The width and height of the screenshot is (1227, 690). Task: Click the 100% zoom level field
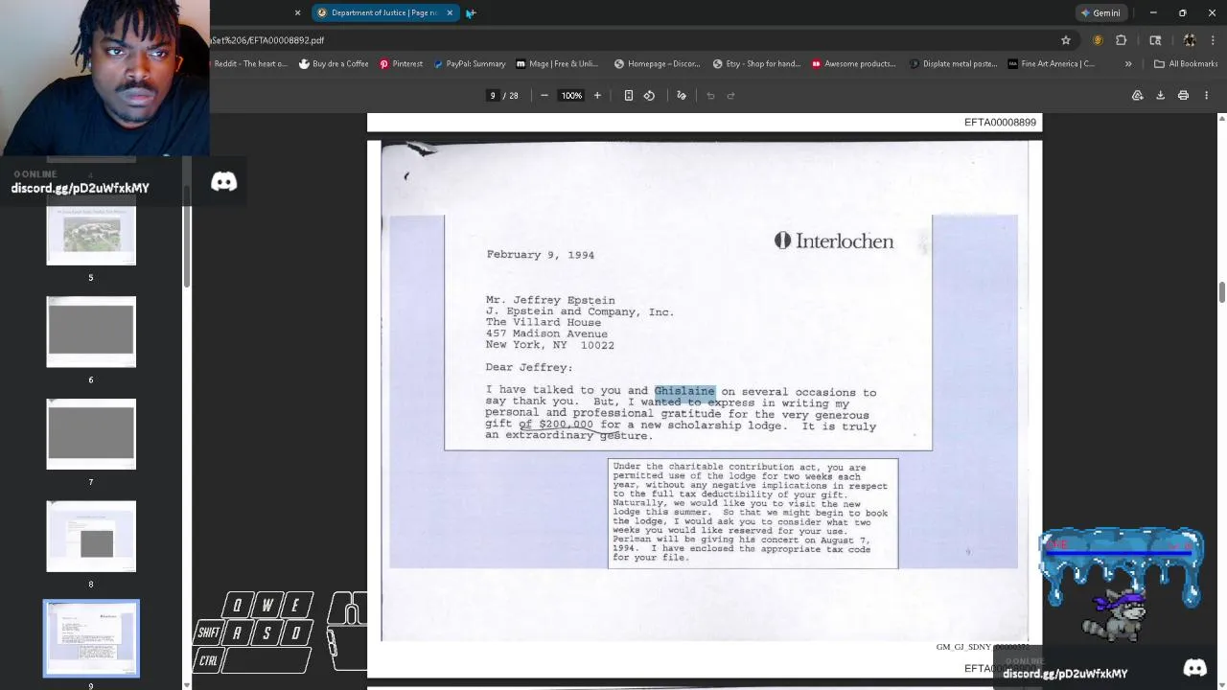tap(571, 95)
